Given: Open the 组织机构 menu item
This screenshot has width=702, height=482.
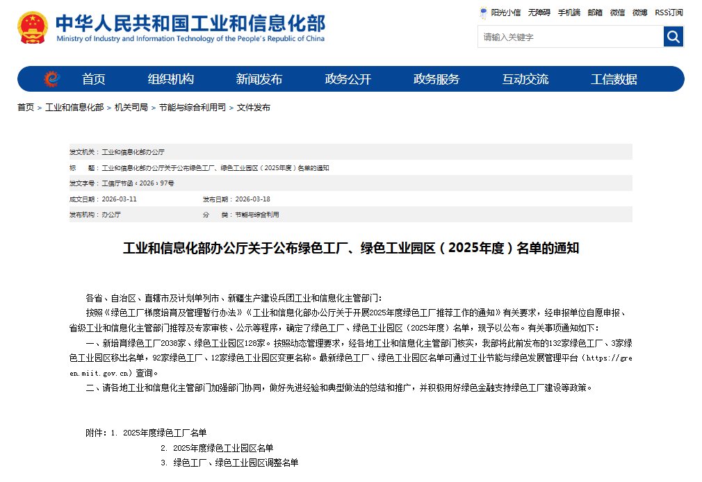Looking at the screenshot, I should tap(170, 79).
